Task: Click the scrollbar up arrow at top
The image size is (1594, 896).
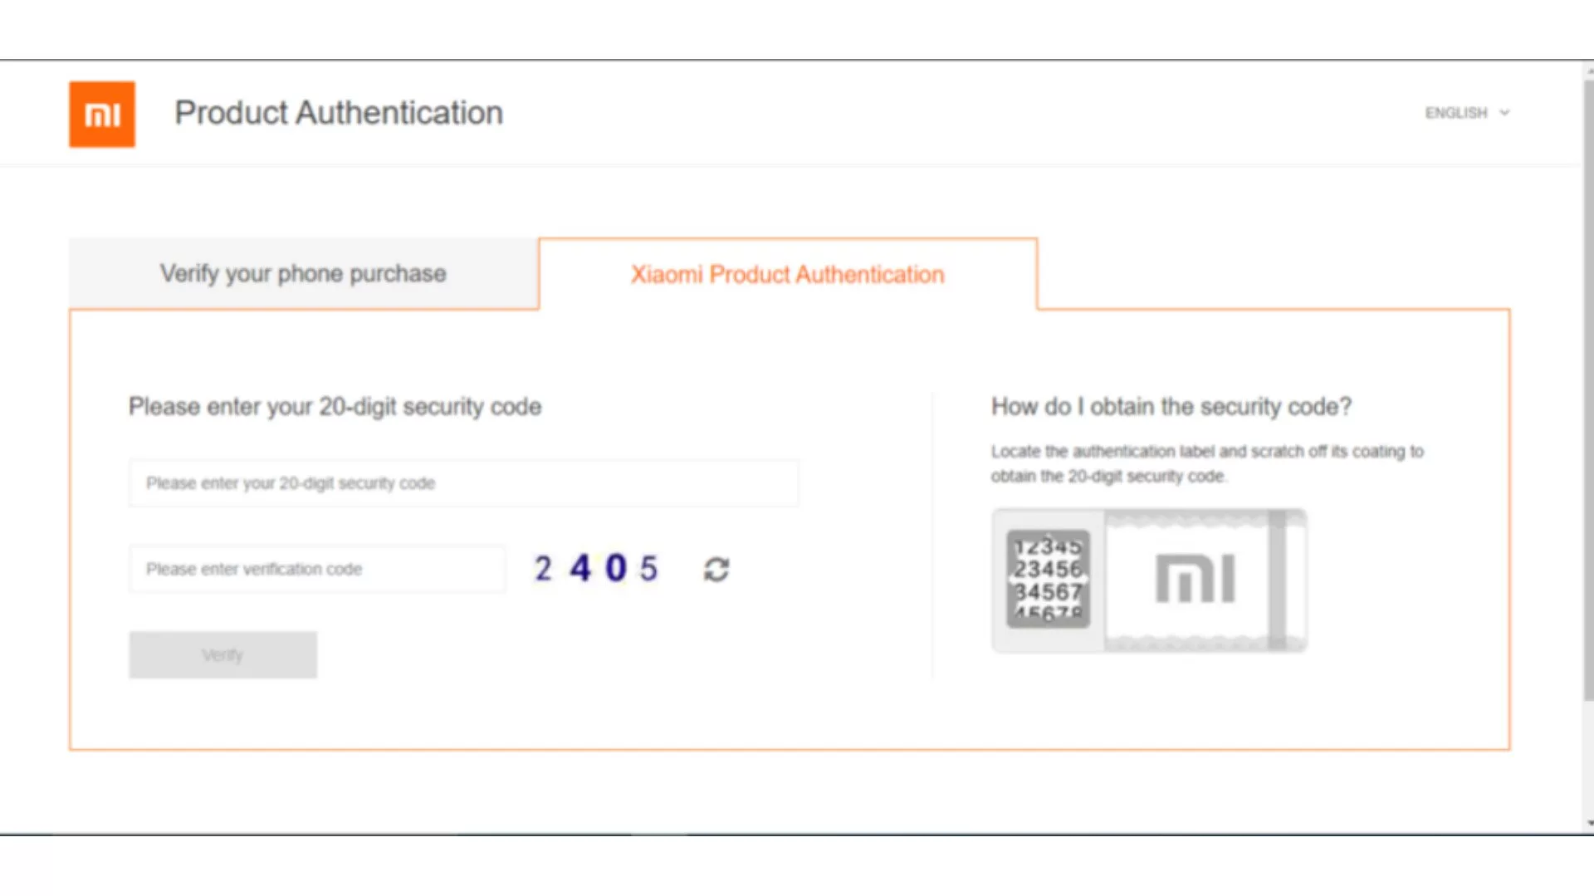Action: pyautogui.click(x=1589, y=70)
